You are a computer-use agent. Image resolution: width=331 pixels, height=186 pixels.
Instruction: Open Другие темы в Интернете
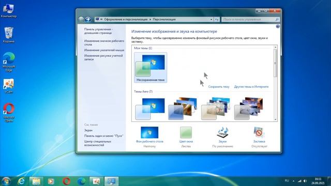coord(251,87)
